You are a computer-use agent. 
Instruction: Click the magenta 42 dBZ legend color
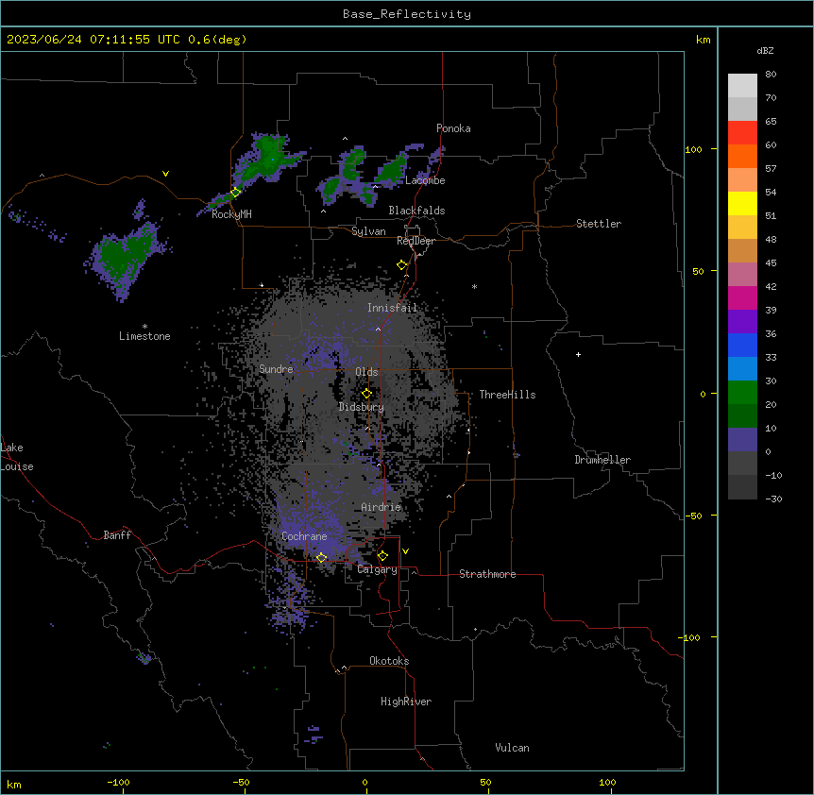(x=742, y=297)
